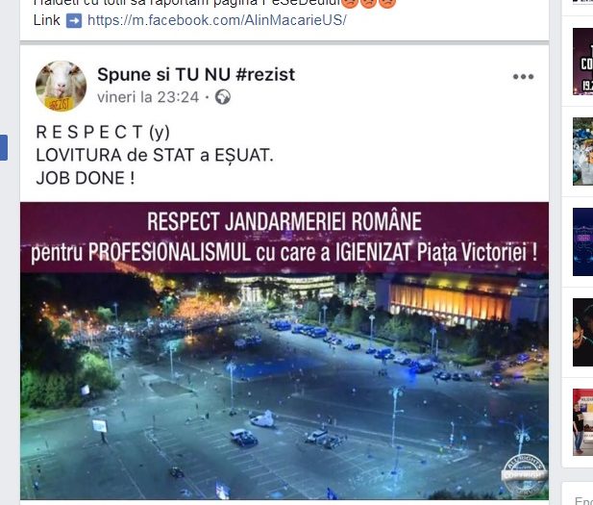Image resolution: width=593 pixels, height=505 pixels.
Task: Click the RESPECT JANDARMERIEI ROMÂNE banner heading
Action: point(284,221)
